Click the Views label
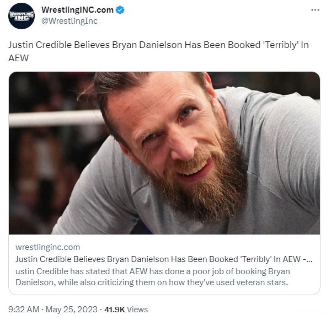The height and width of the screenshot is (320, 331). coord(137,310)
